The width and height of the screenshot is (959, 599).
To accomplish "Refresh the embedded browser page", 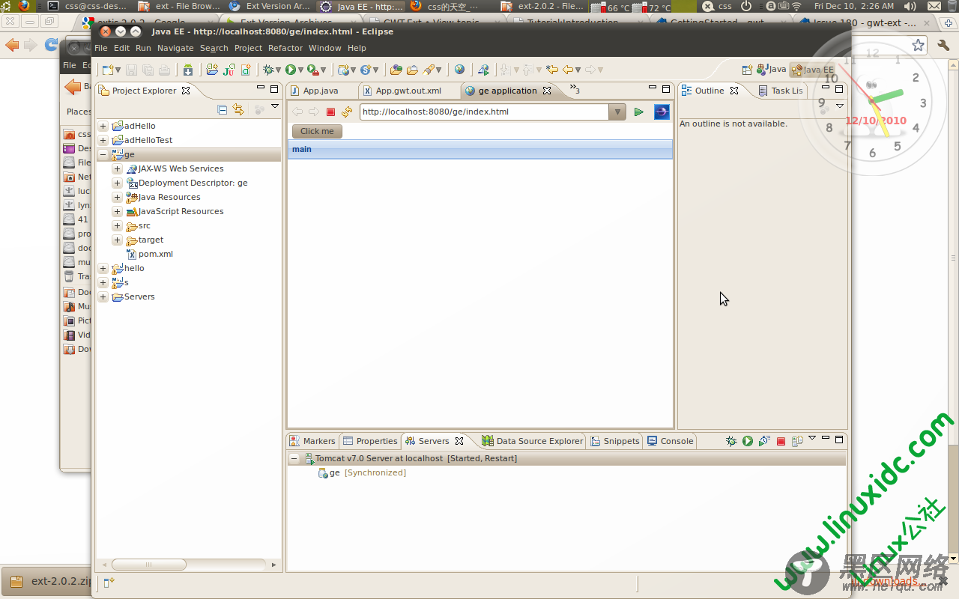I will pos(346,112).
